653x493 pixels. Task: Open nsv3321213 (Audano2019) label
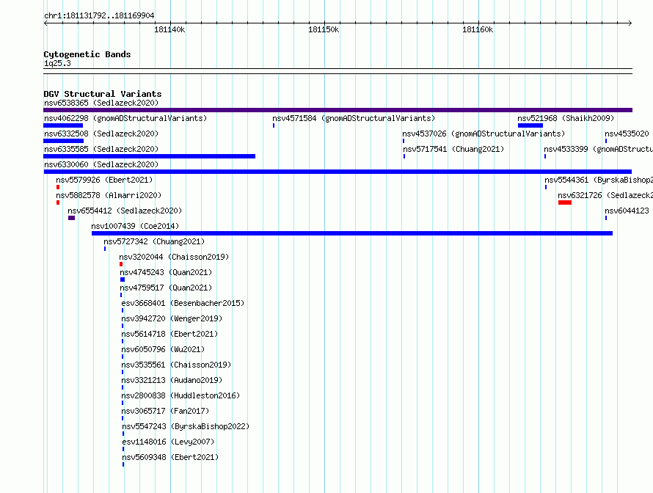coord(172,380)
